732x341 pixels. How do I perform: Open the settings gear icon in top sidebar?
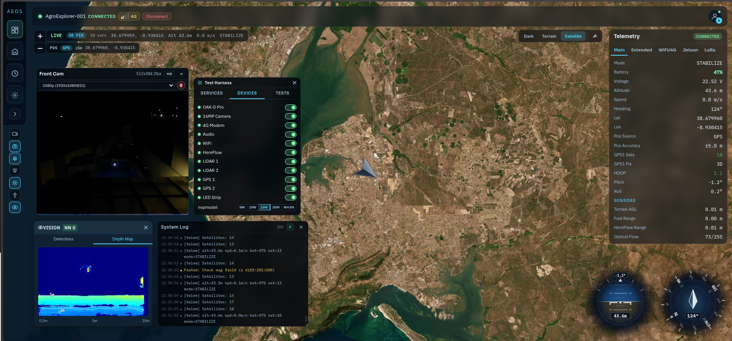[x=15, y=95]
